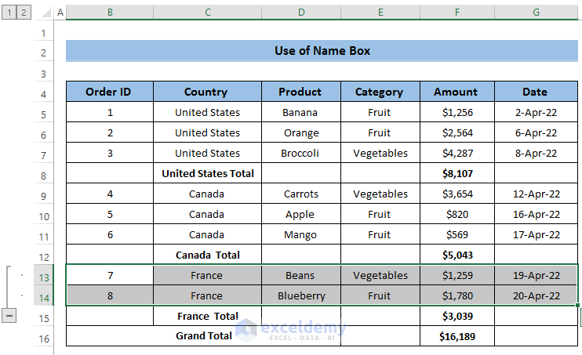Image resolution: width=582 pixels, height=355 pixels.
Task: Select column C header
Action: coord(207,13)
